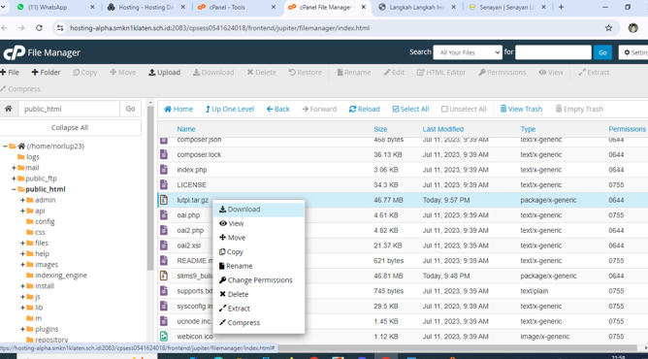The height and width of the screenshot is (359, 648).
Task: Choose Copy from context menu
Action: (259, 251)
